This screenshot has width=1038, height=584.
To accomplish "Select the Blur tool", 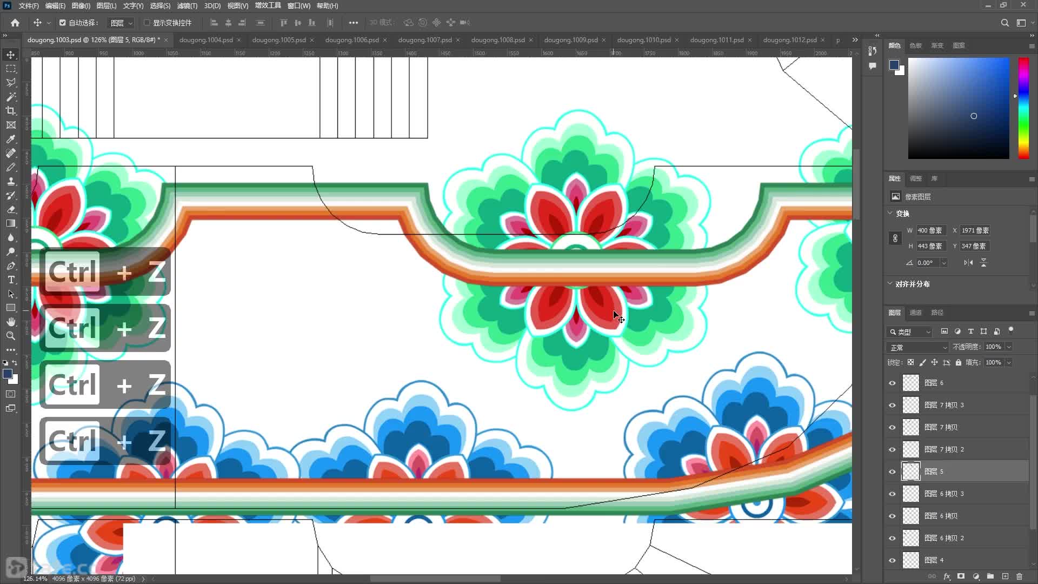I will pos(11,237).
